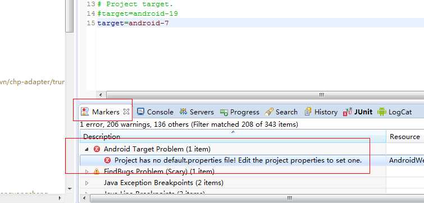The image size is (424, 203).
Task: Close the Markers view tab
Action: pyautogui.click(x=126, y=112)
